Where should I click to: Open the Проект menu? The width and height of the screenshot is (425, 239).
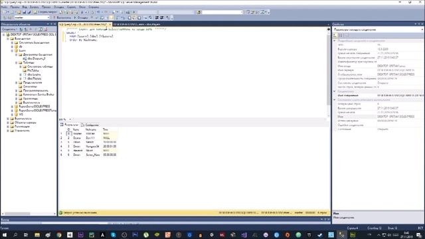click(46, 7)
